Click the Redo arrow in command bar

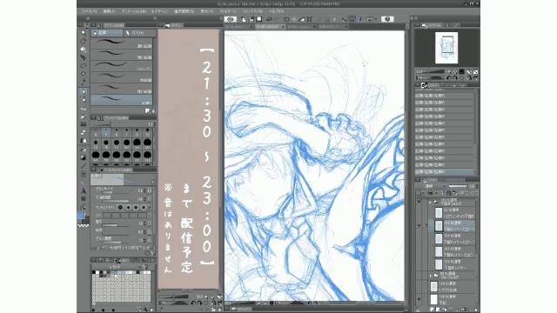(277, 19)
